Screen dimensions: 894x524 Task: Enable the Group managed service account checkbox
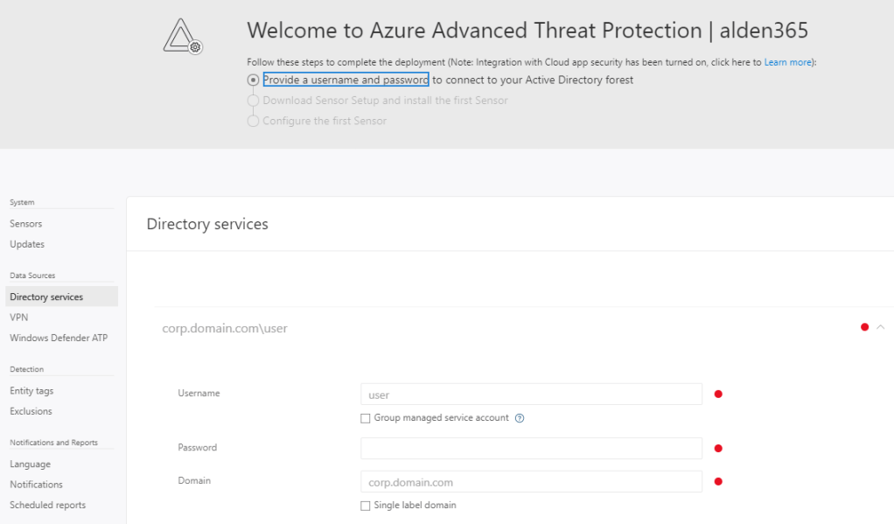366,418
